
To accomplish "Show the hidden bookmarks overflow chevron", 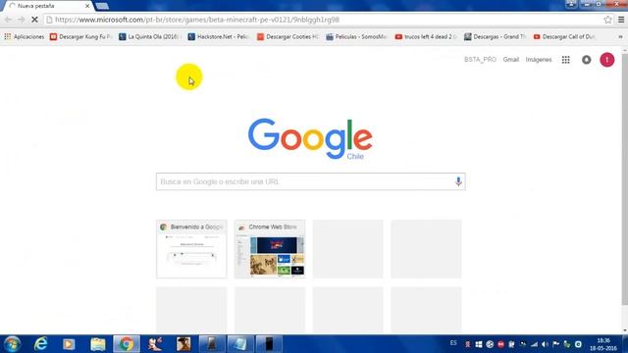I will pos(620,37).
